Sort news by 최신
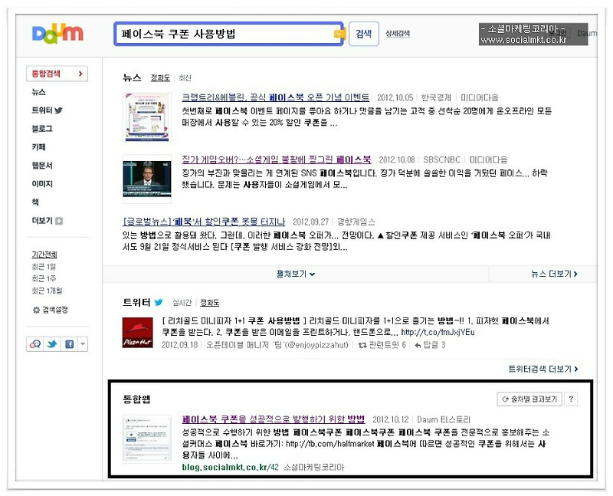 pos(185,78)
